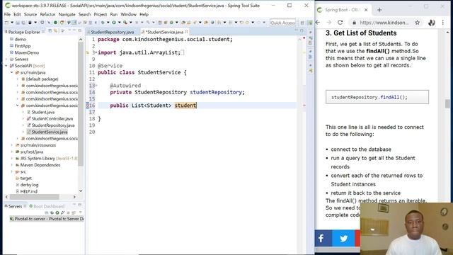Expand the Maven Dependencies node
The image size is (453, 255).
(x=12, y=165)
